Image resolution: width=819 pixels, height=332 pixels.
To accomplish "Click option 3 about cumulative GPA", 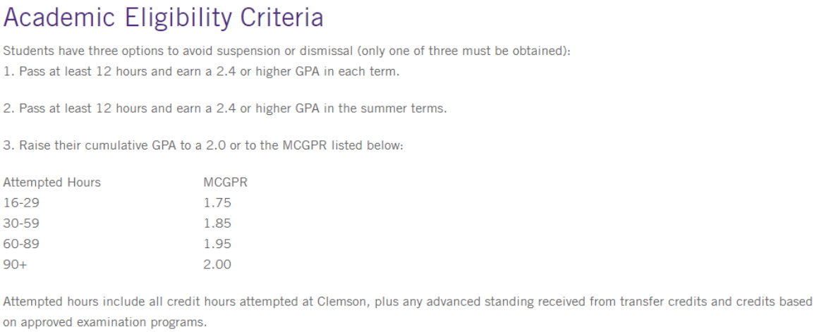I will pyautogui.click(x=202, y=145).
